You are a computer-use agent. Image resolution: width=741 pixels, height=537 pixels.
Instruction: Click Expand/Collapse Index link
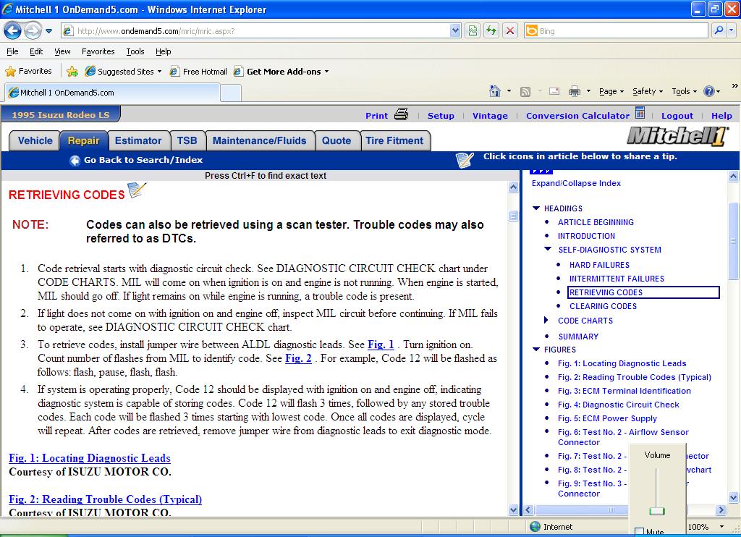point(576,183)
